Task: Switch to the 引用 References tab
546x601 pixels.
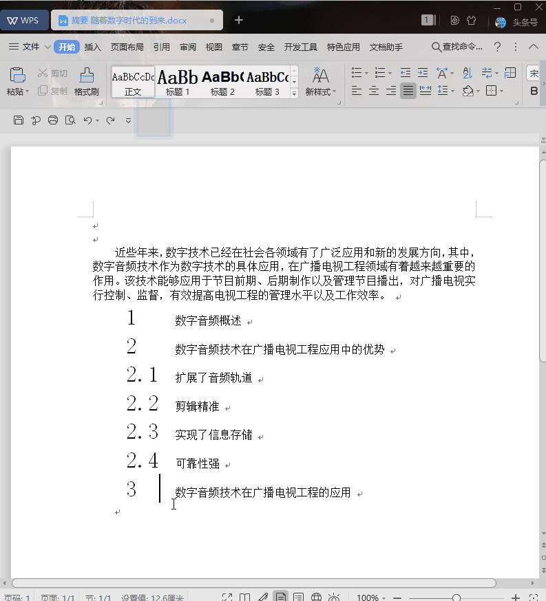Action: [162, 47]
